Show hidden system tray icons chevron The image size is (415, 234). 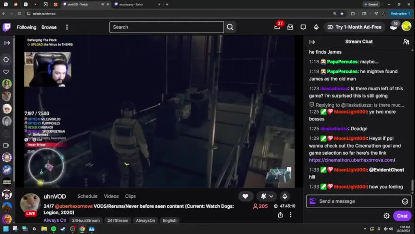pos(365,229)
